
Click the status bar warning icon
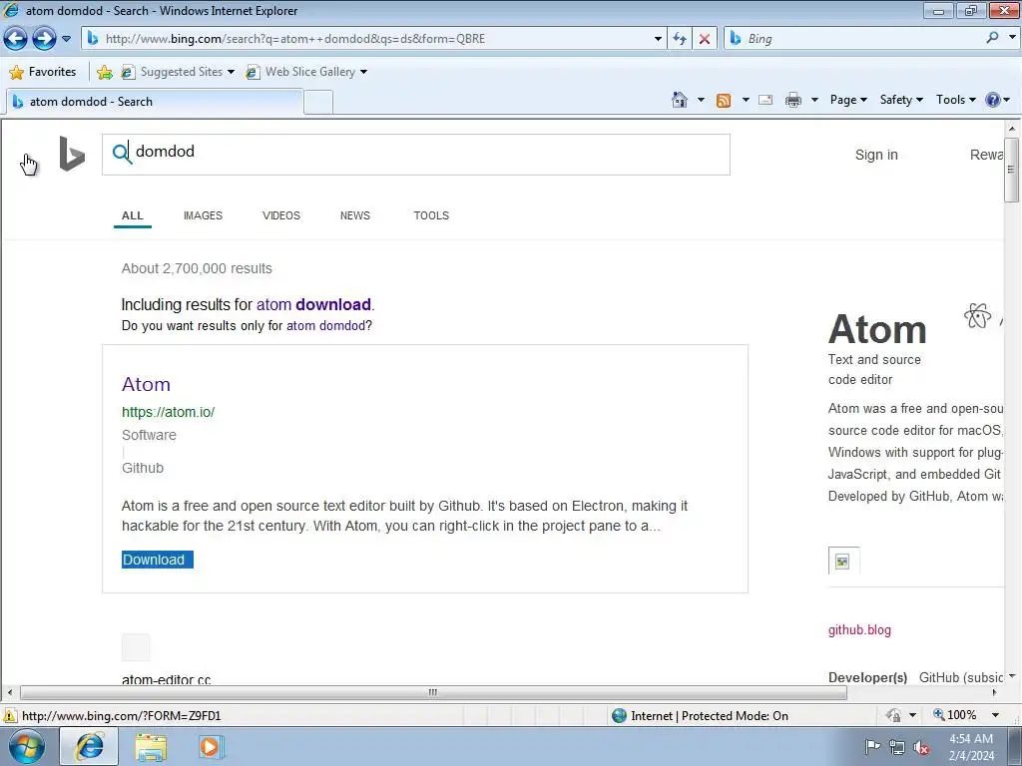pos(10,716)
